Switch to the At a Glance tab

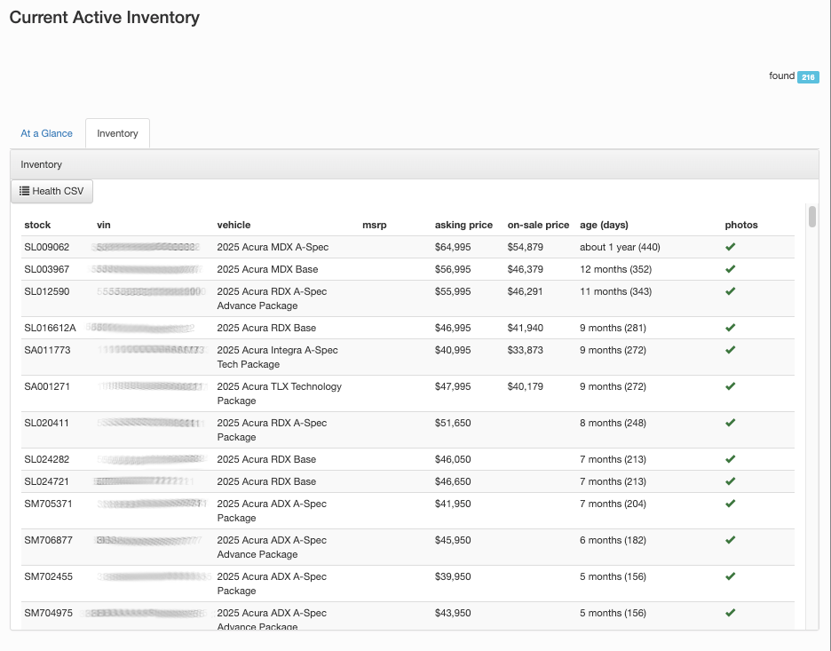pyautogui.click(x=47, y=133)
